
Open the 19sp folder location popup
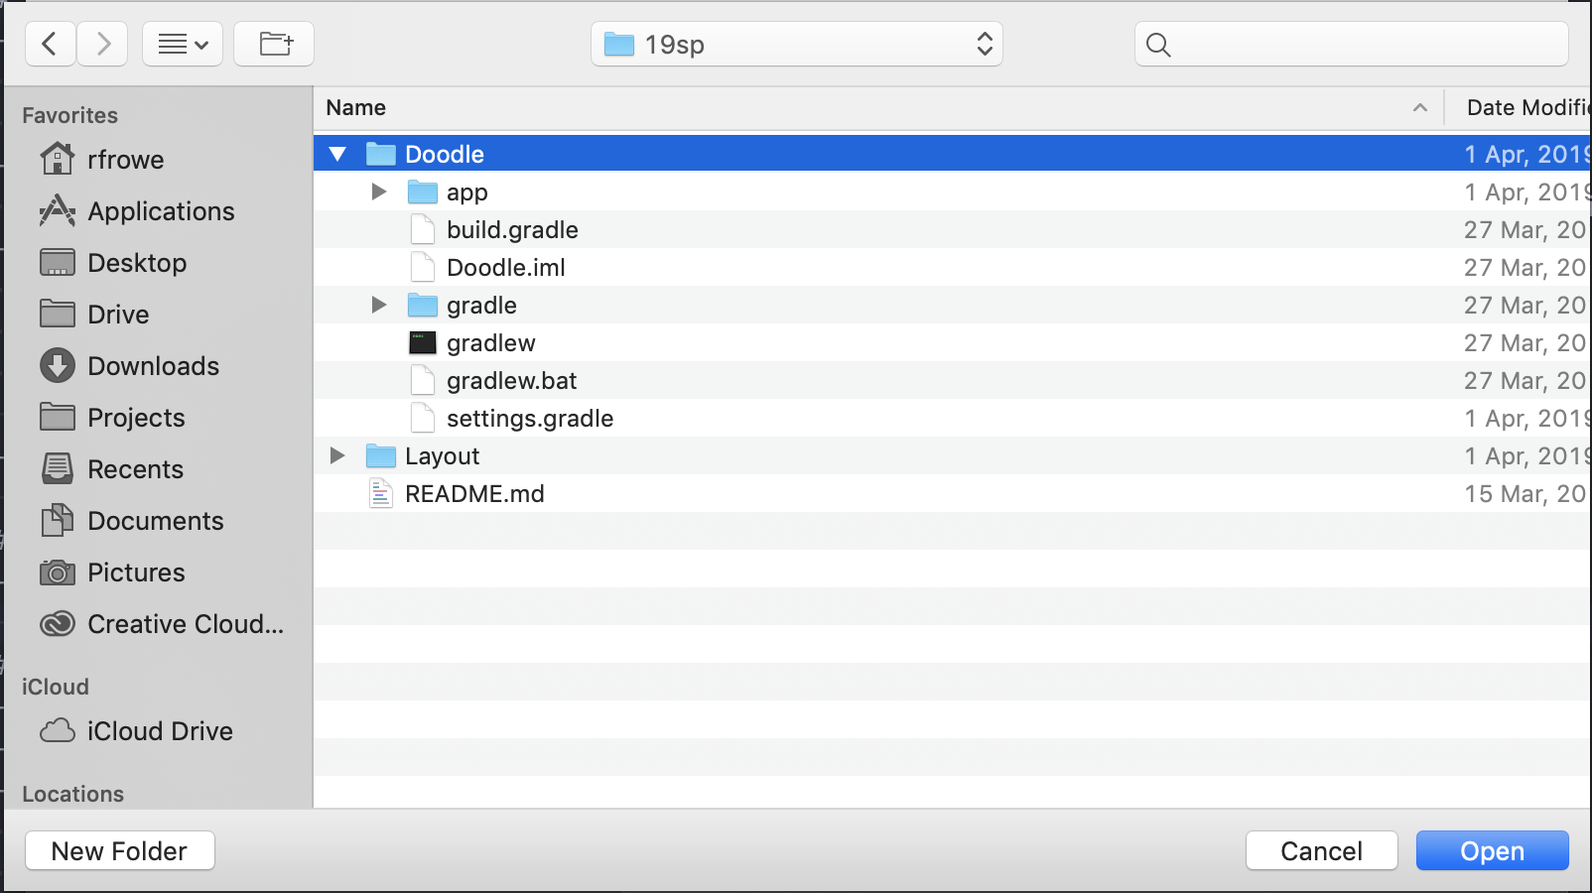click(x=796, y=45)
